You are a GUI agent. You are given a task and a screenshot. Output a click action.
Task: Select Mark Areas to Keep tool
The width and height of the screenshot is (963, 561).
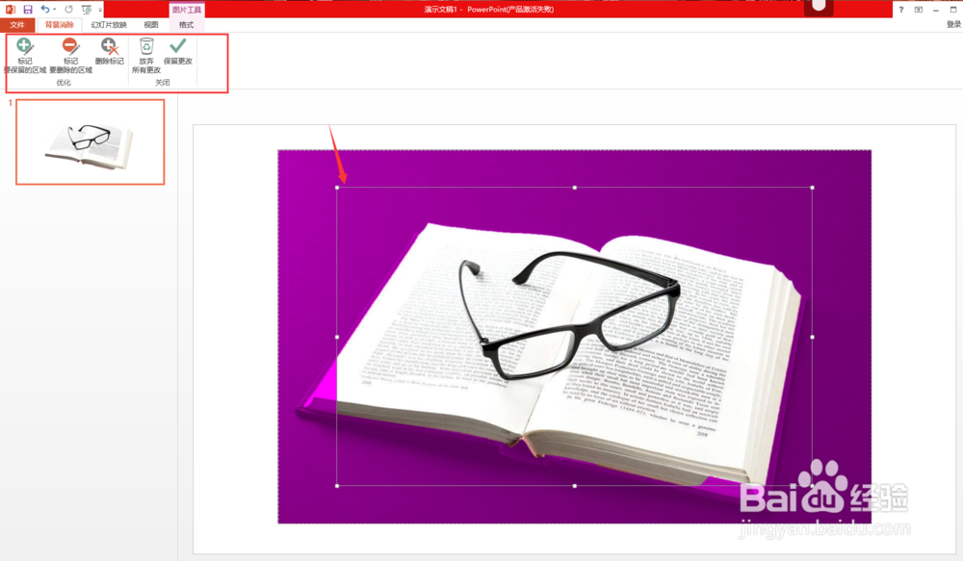pyautogui.click(x=25, y=55)
